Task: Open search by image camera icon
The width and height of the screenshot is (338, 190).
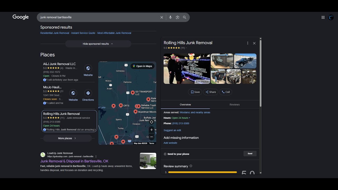Action: click(177, 17)
